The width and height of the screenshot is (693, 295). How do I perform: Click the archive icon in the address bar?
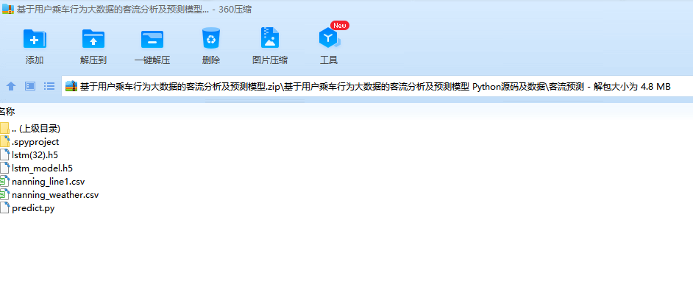(71, 87)
